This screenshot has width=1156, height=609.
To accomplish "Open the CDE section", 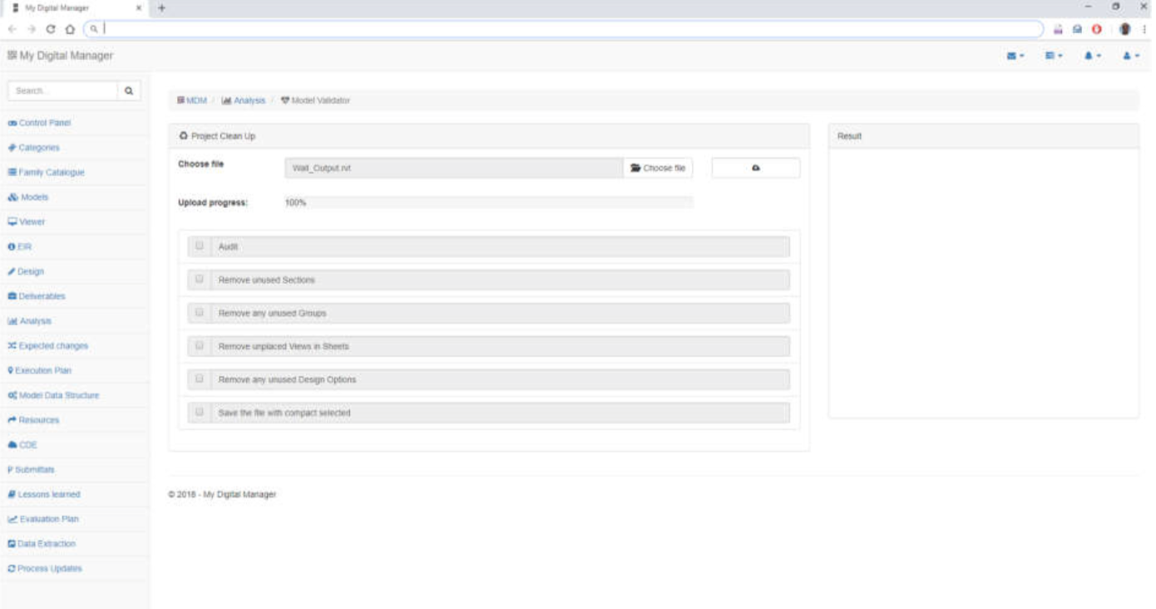I will (27, 444).
